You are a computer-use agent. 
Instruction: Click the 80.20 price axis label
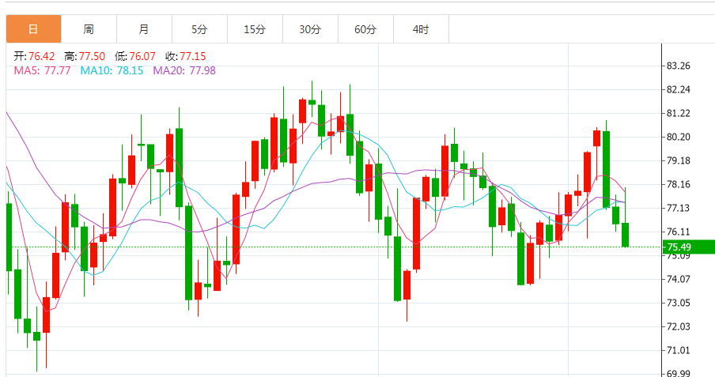coord(679,137)
